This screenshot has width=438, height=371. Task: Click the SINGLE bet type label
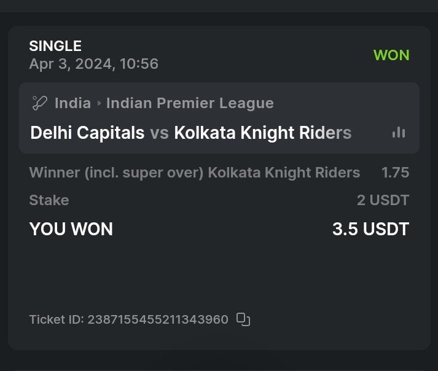tap(55, 45)
